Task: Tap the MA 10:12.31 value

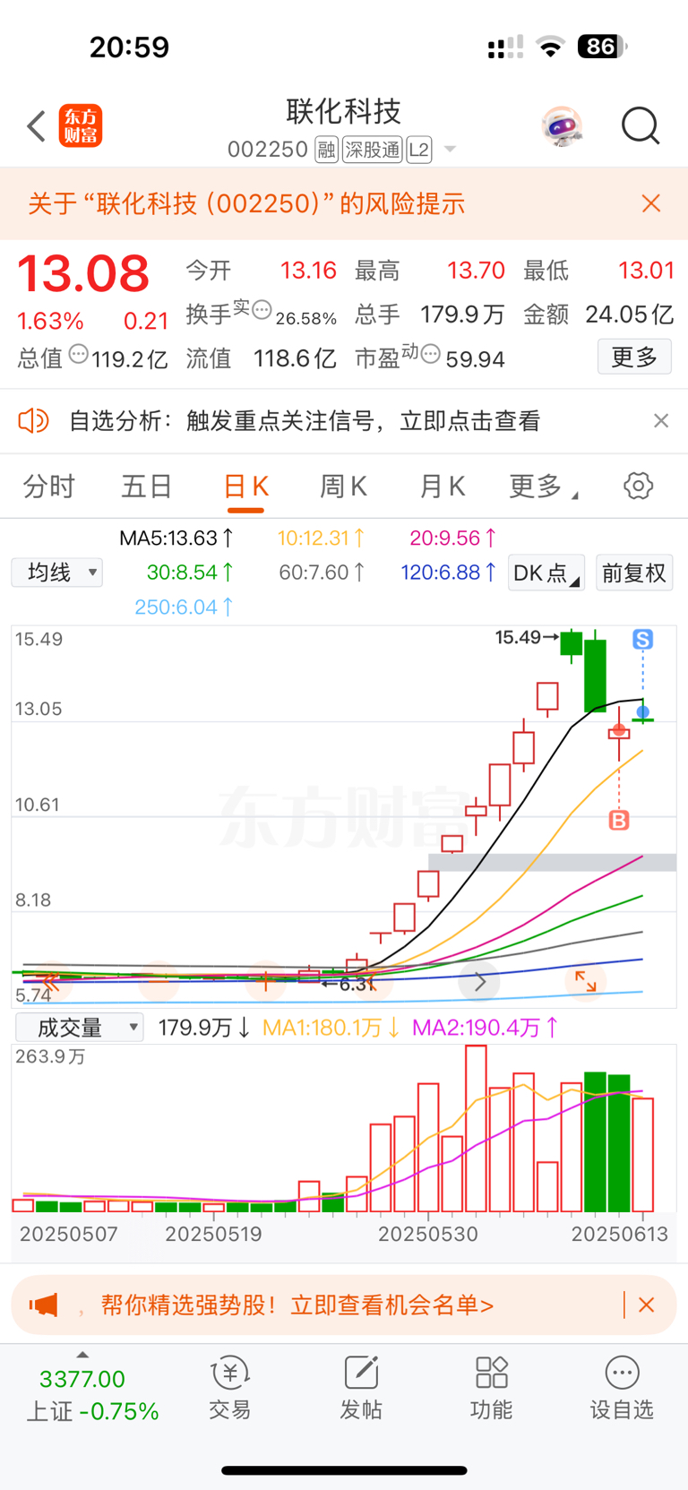Action: tap(321, 538)
